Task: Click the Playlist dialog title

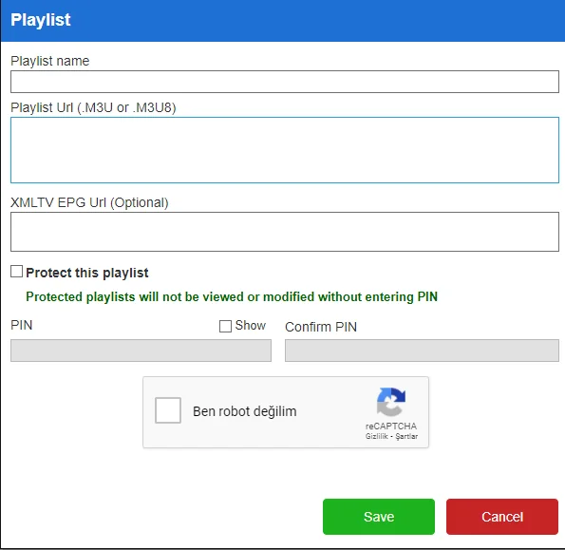Action: pos(40,20)
